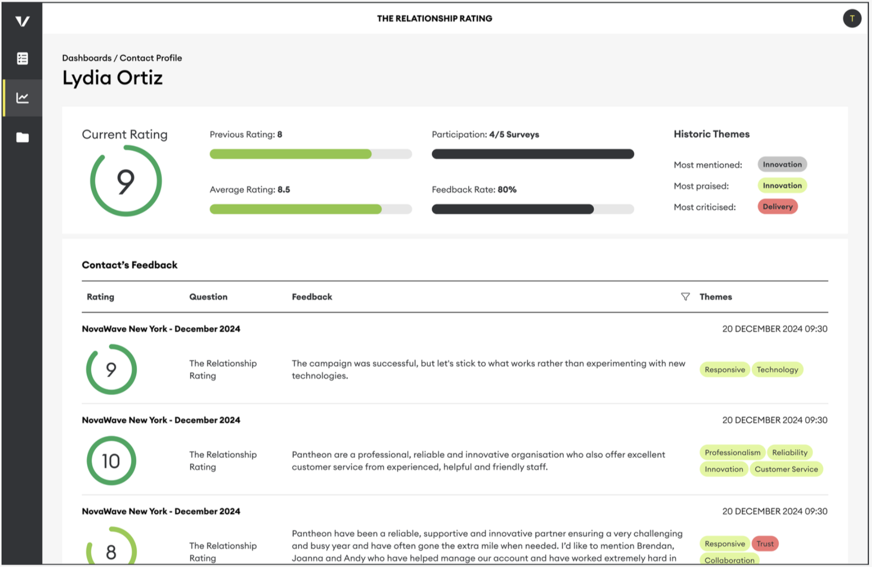Open the surveys list icon in sidebar

[x=22, y=58]
